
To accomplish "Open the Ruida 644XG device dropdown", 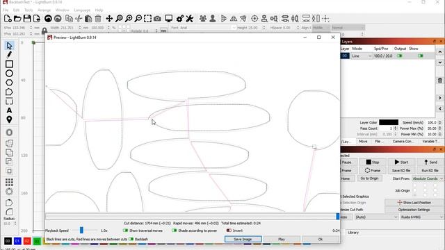I will pyautogui.click(x=421, y=217).
